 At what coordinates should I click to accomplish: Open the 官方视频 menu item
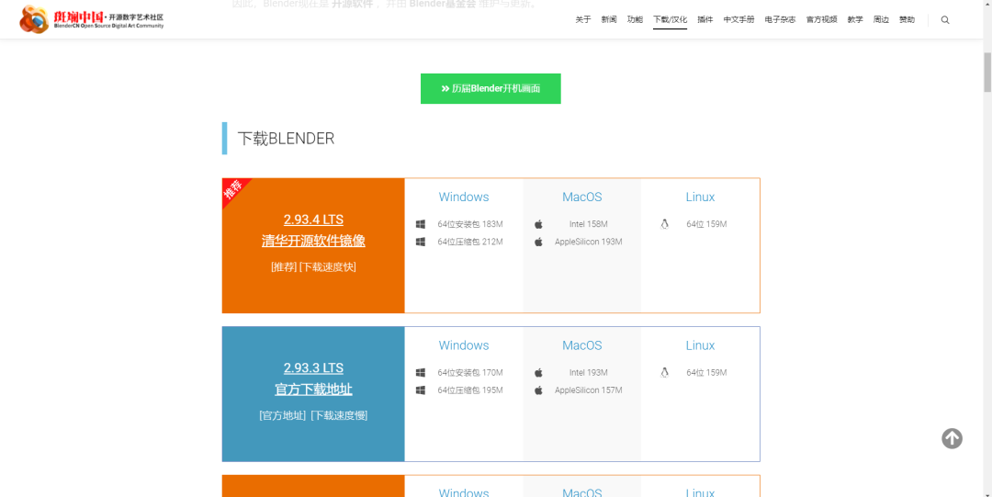821,19
